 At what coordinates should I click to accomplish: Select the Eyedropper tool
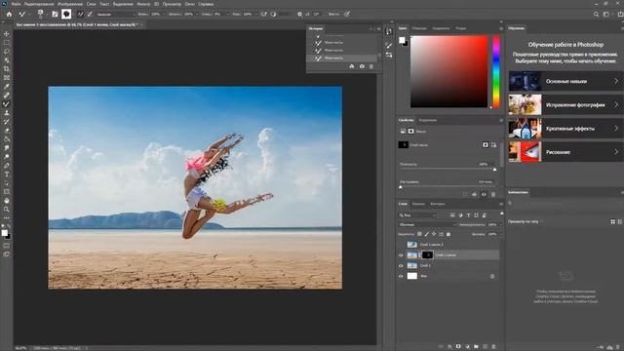coord(7,87)
